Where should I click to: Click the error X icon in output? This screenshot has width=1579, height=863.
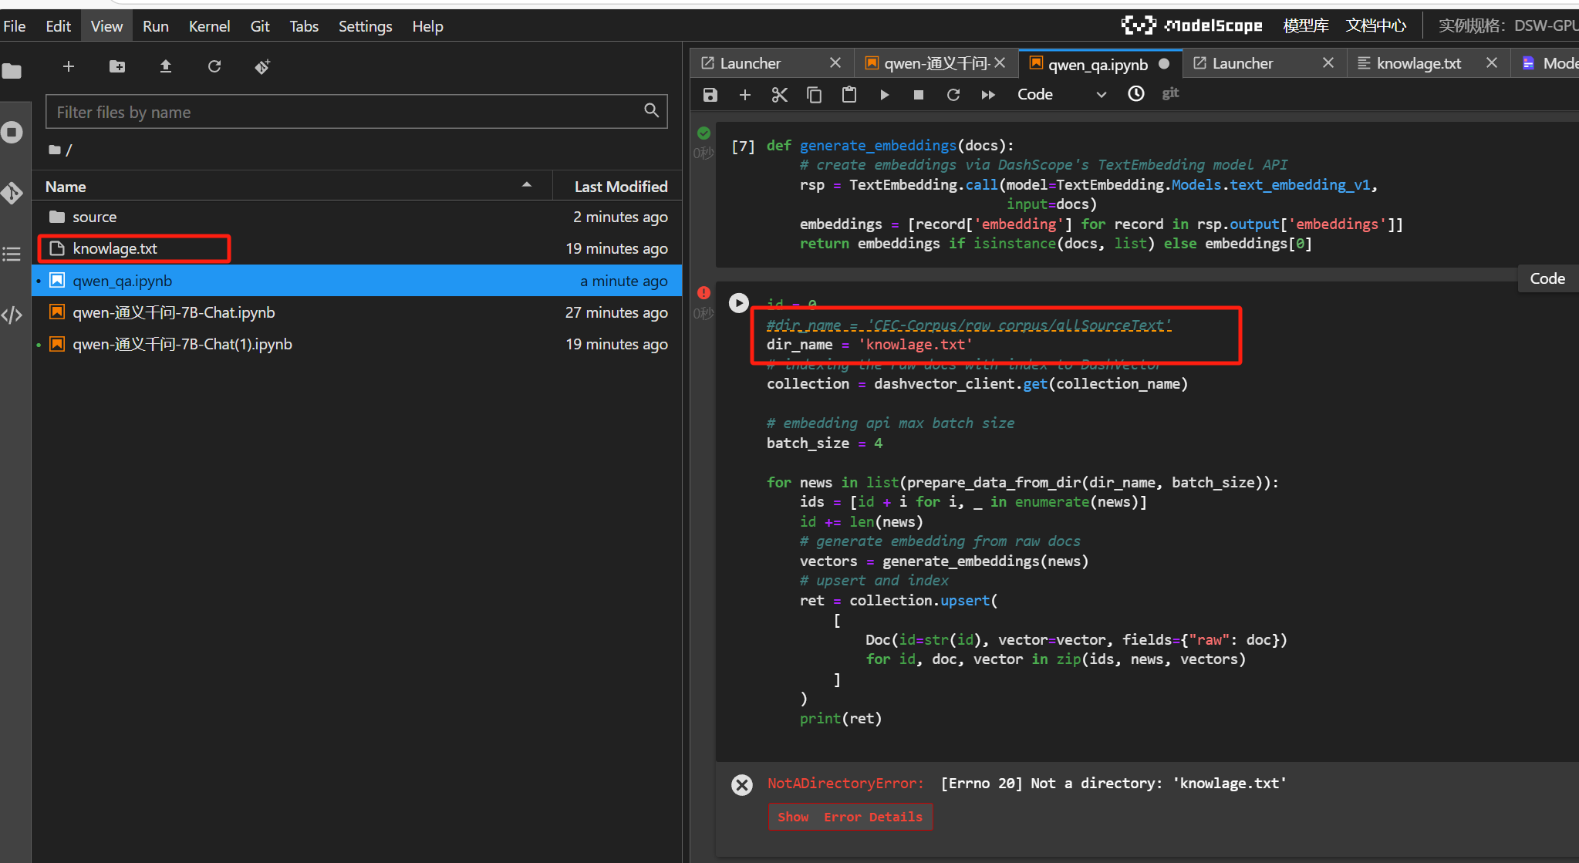[x=742, y=785]
